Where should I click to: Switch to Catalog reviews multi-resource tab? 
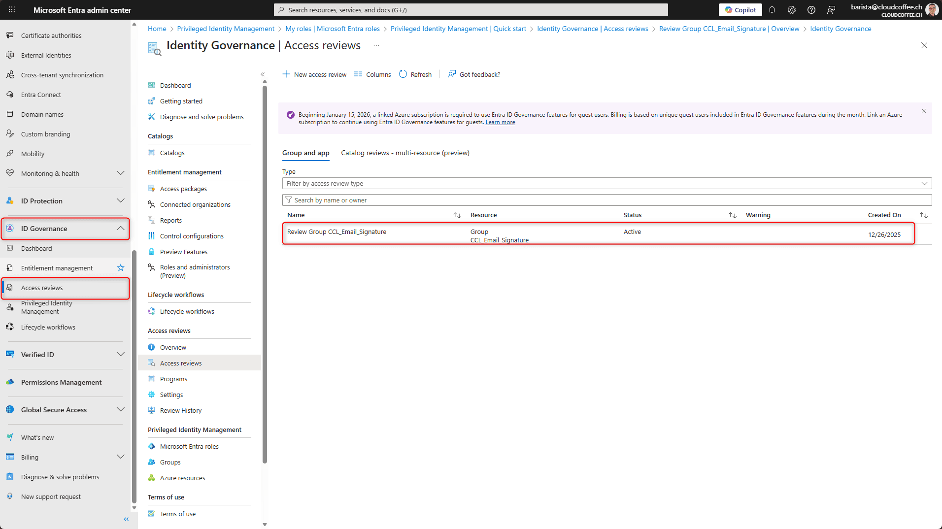click(x=405, y=153)
